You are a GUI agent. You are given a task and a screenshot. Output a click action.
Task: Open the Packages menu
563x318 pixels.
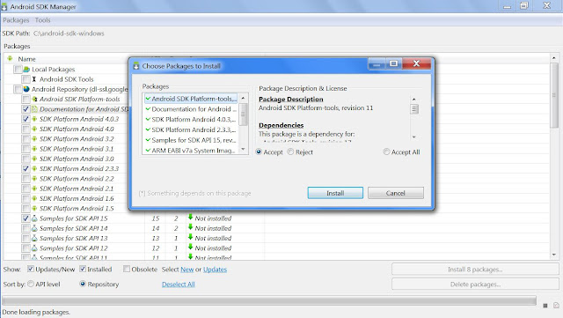16,20
